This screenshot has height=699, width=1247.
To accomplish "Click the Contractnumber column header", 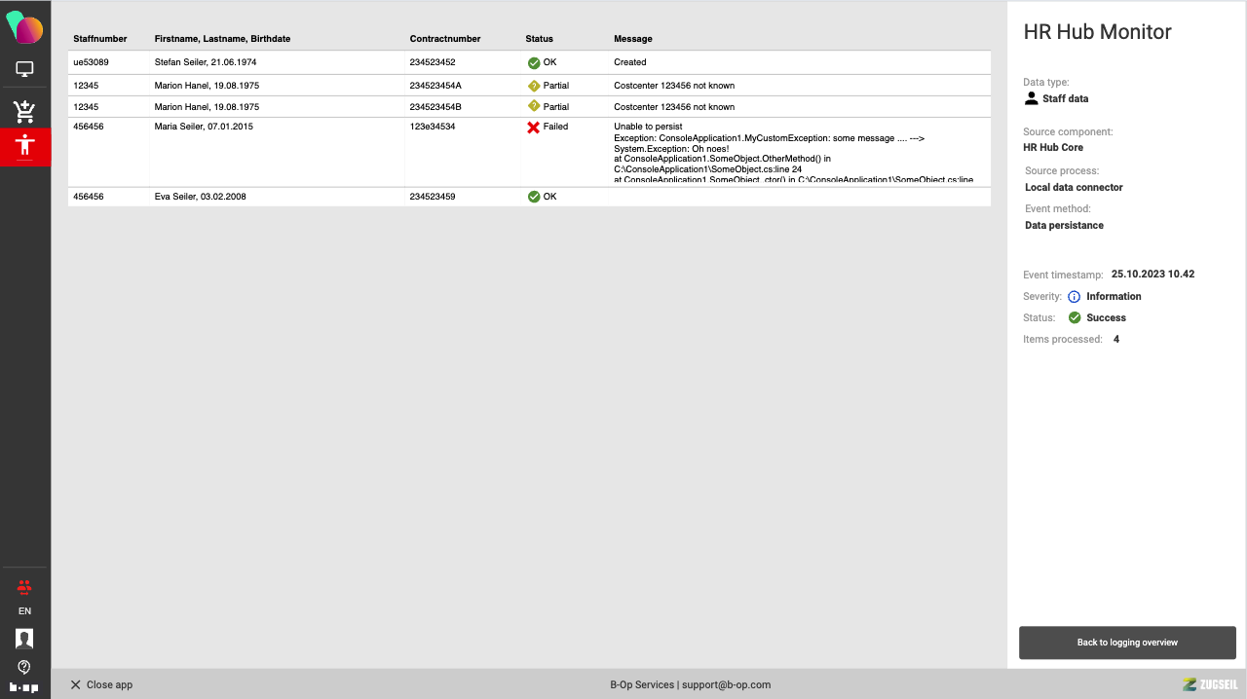I will (x=445, y=39).
